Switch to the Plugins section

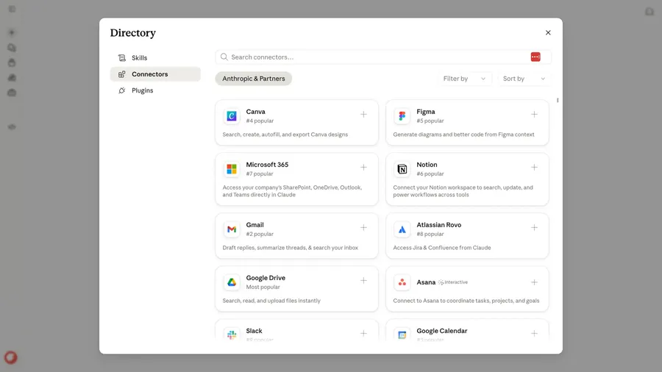[x=155, y=90]
